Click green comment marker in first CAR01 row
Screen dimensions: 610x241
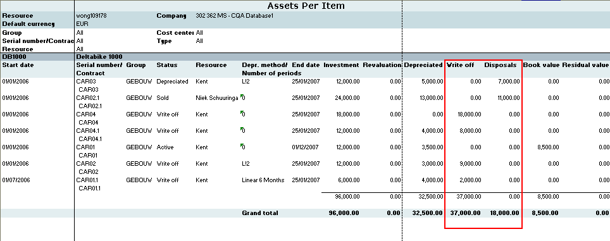click(242, 145)
